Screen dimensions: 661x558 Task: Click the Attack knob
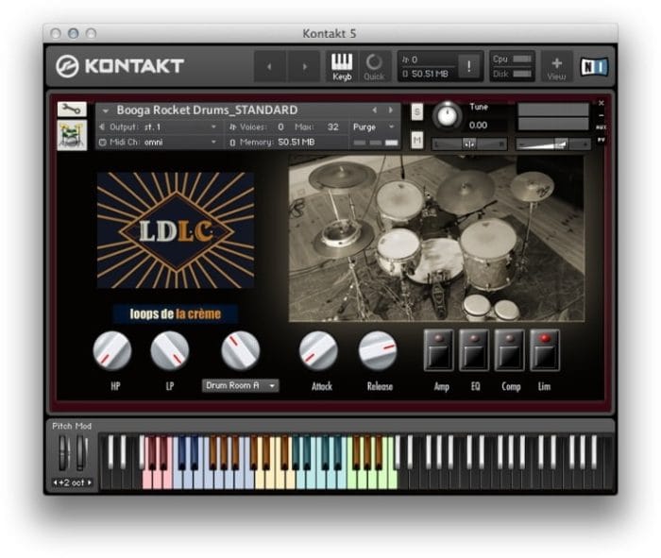pos(318,350)
